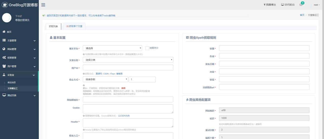
Task: Open the 博文平台 dropdown
Action: (112, 48)
